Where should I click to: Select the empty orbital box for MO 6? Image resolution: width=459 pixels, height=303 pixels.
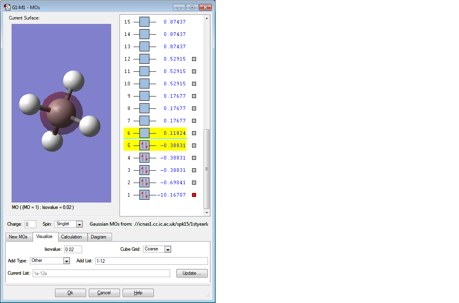[144, 133]
